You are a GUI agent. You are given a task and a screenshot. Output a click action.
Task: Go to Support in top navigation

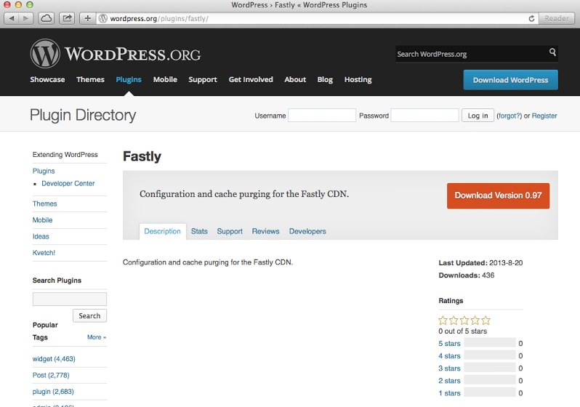click(x=203, y=79)
